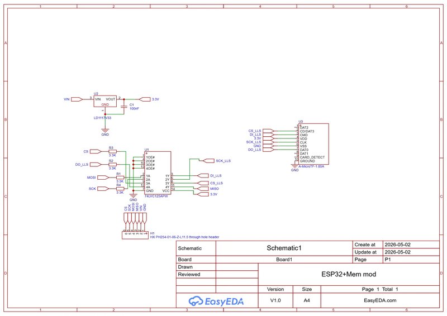Select the GND net port on the U3 VSS pin

[x=268, y=146]
